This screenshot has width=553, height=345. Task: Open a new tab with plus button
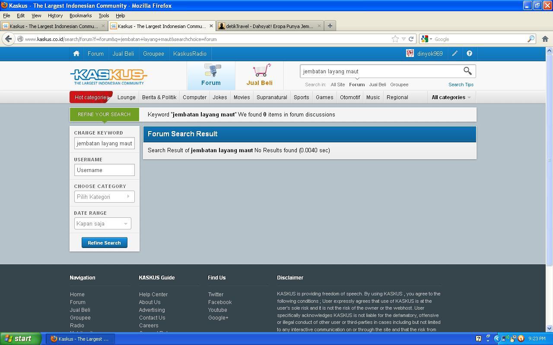(x=330, y=26)
